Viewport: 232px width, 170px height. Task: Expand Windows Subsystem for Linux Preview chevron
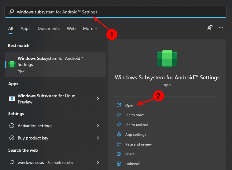click(98, 99)
